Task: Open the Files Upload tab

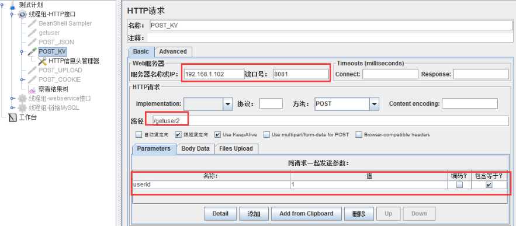Action: tap(236, 149)
